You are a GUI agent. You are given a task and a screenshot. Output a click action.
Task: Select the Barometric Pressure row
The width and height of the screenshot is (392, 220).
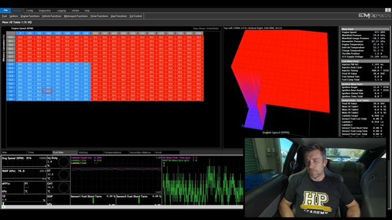(x=365, y=42)
